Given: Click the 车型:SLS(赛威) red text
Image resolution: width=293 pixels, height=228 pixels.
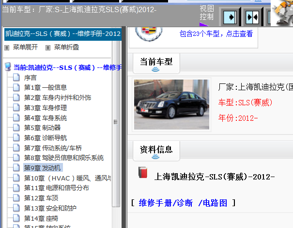Looking at the screenshot, I should pos(245,102).
